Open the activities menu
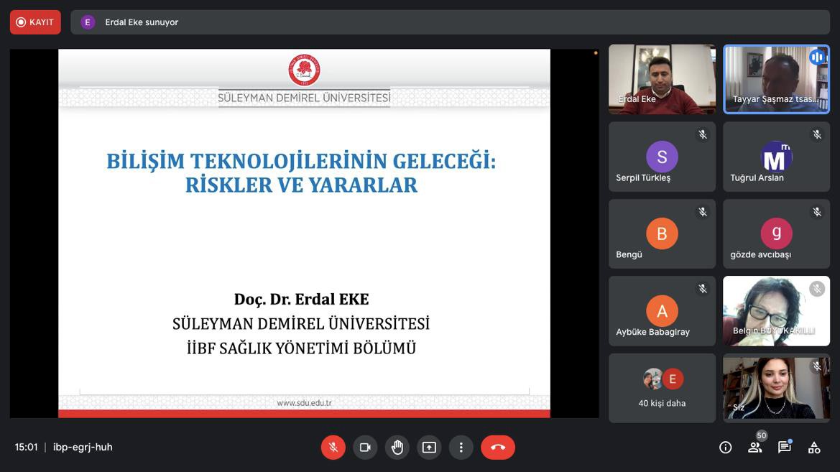840x472 pixels. tap(814, 448)
